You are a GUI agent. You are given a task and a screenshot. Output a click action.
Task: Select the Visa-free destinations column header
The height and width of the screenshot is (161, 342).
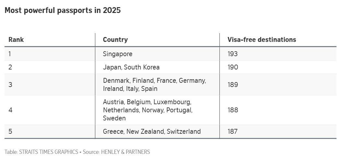tap(262, 40)
